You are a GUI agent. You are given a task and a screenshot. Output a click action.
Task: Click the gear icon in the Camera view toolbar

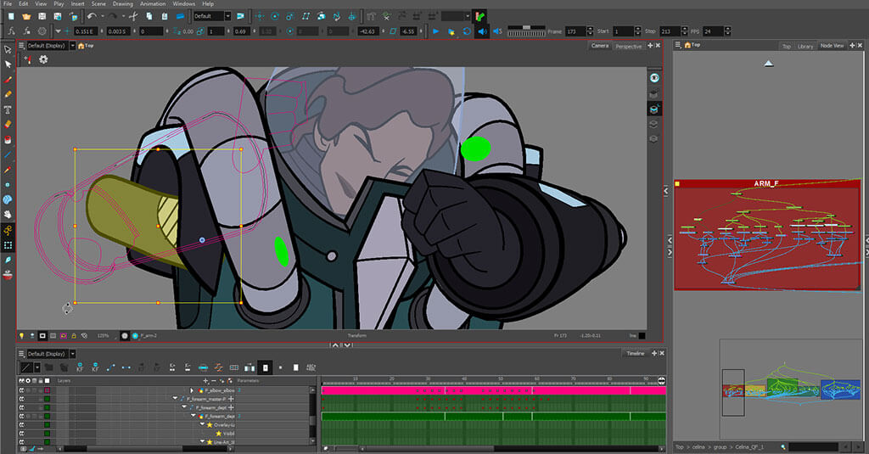(x=43, y=59)
